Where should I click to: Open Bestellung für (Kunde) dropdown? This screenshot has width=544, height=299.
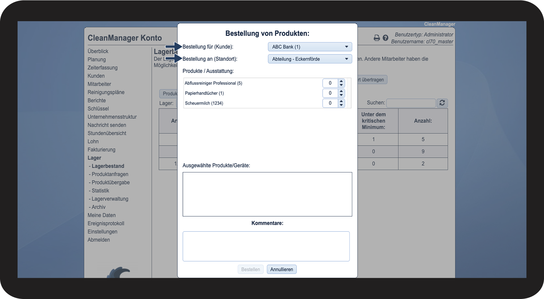coord(310,47)
